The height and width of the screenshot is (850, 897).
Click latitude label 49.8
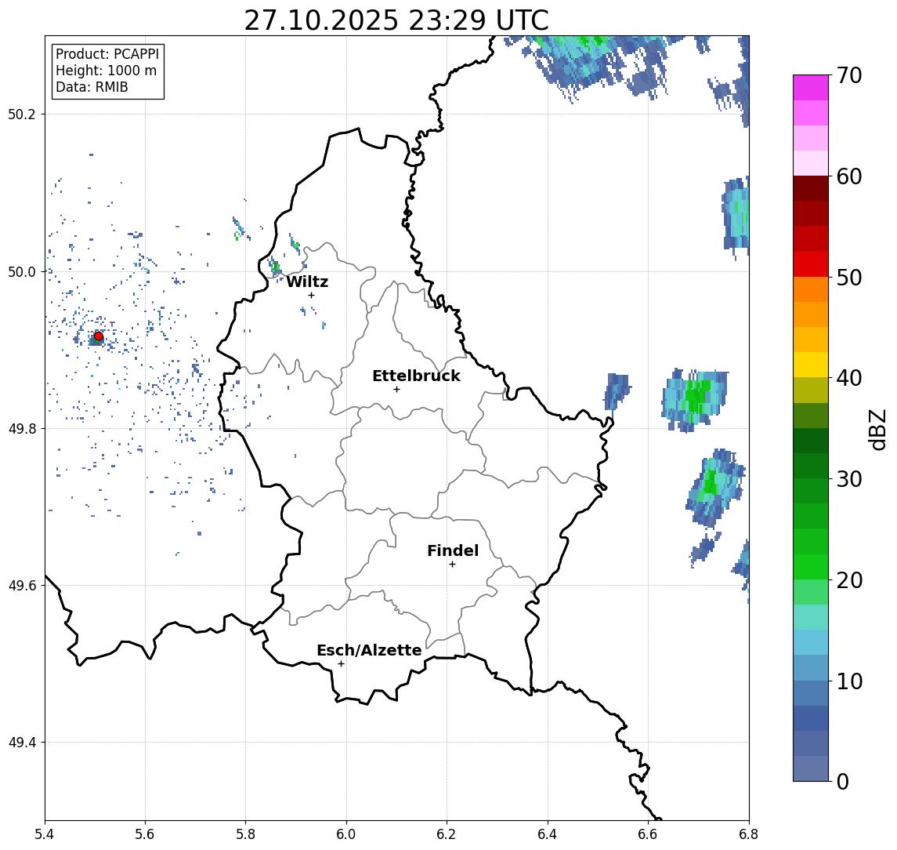coord(21,428)
